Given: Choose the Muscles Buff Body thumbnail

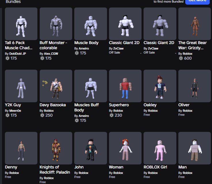Looking at the screenshot, I should [91, 86].
